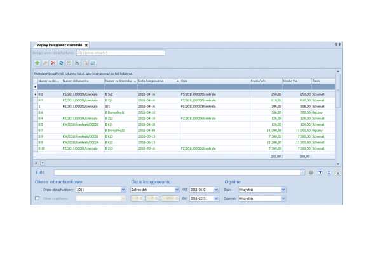Click the blue refresh list icon

click(x=61, y=63)
